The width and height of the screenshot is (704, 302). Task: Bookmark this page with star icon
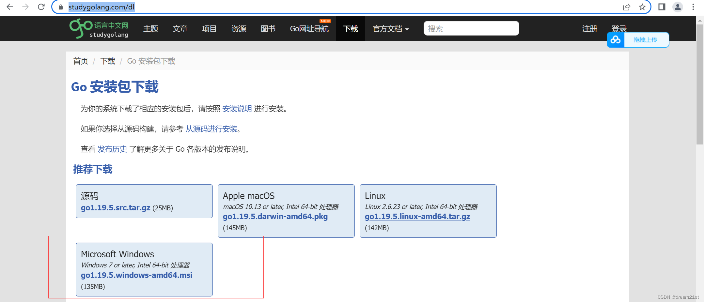coord(642,7)
